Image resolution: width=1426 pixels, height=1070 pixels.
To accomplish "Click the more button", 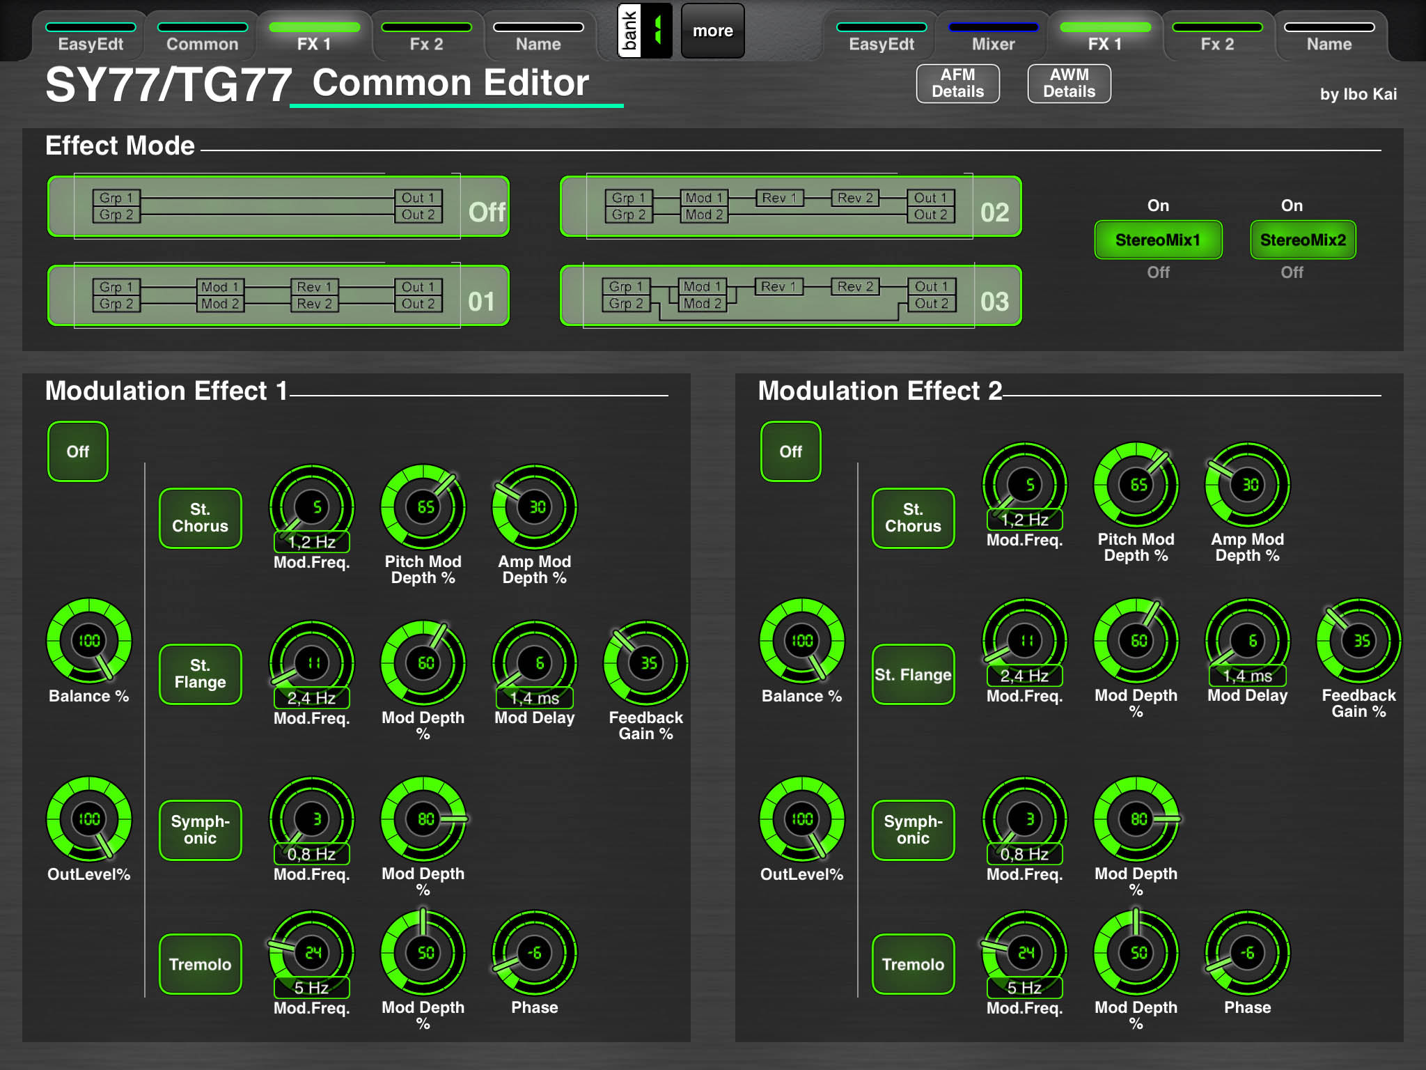I will click(712, 29).
